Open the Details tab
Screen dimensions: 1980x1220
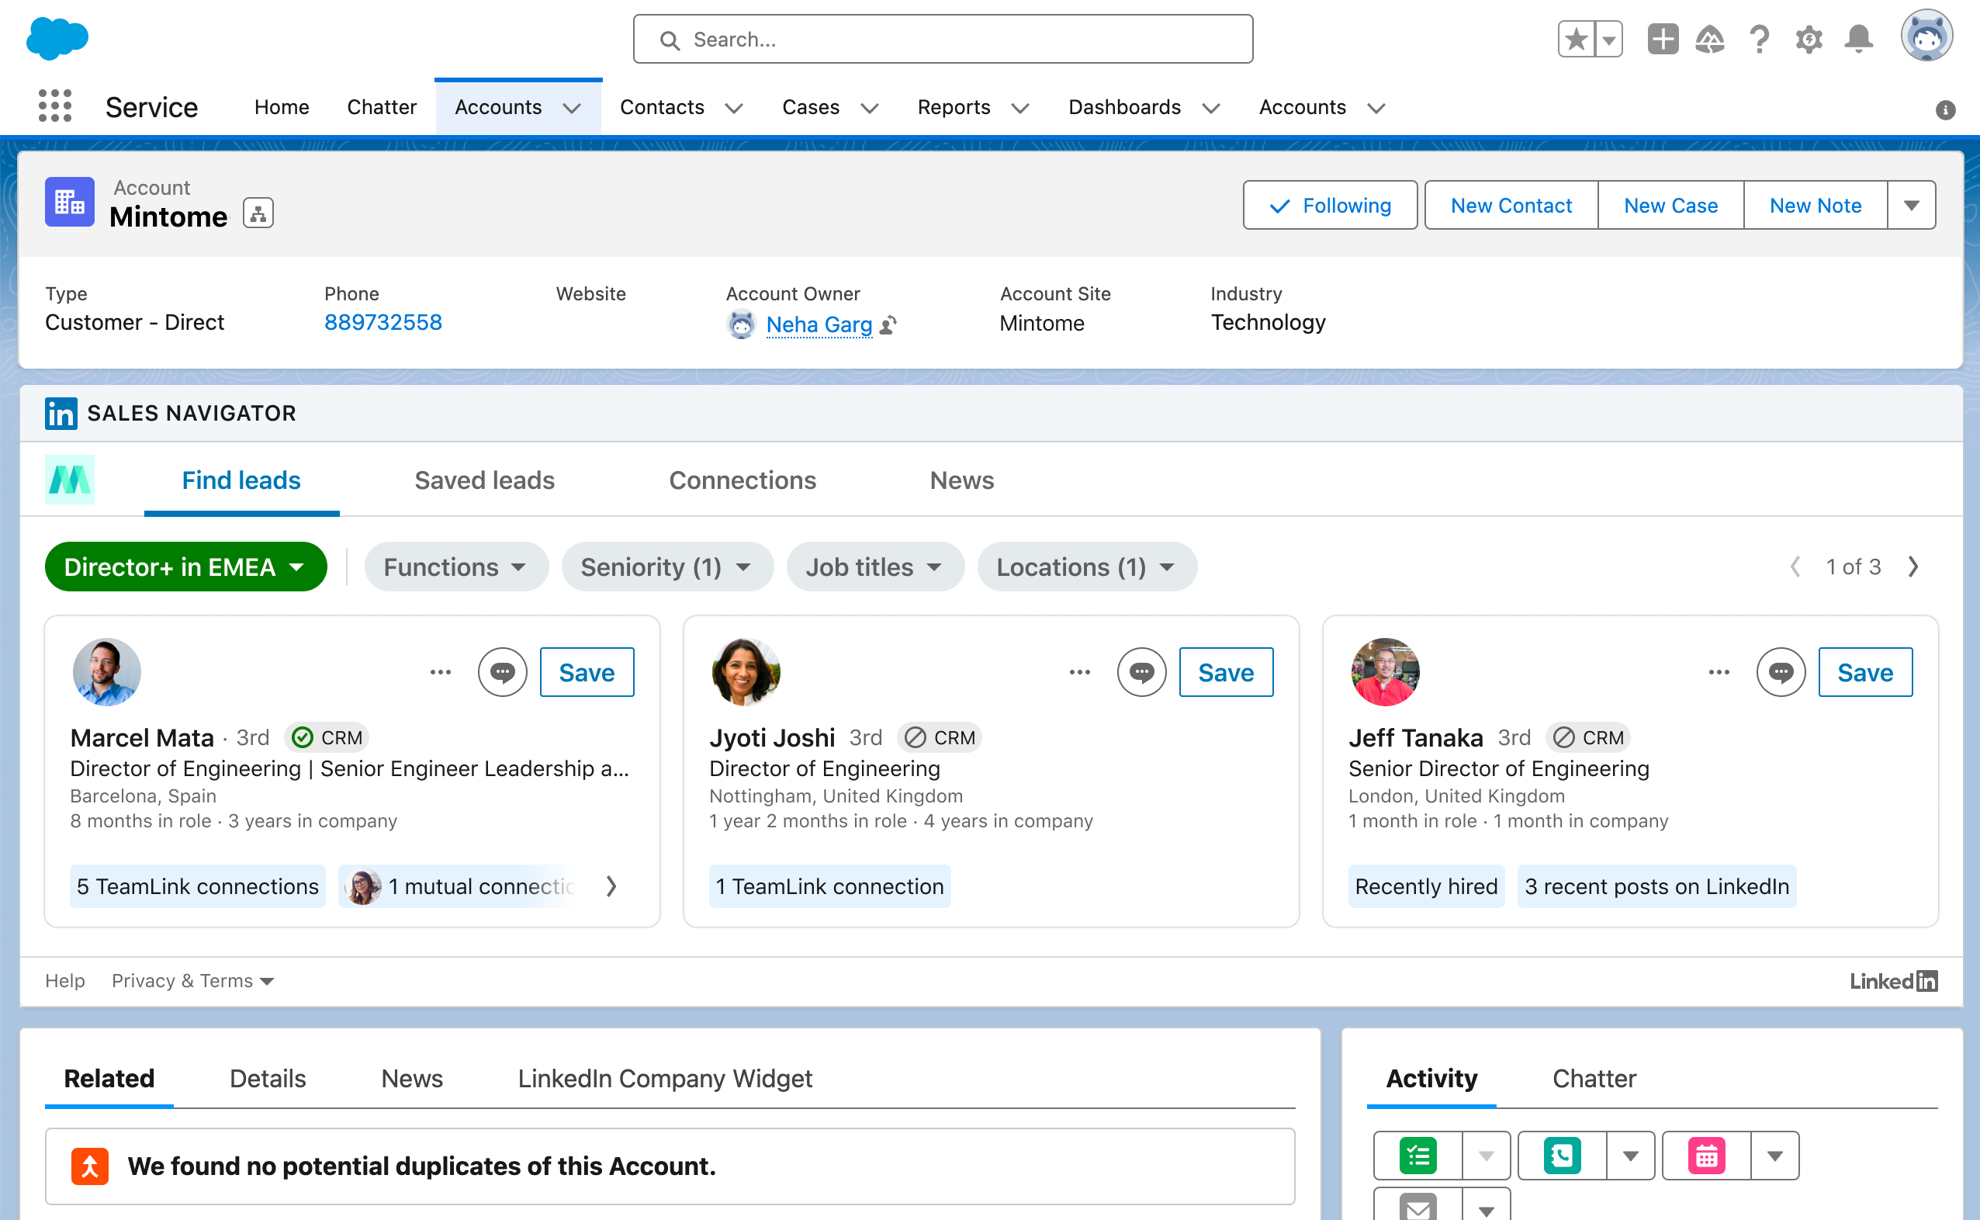(268, 1078)
